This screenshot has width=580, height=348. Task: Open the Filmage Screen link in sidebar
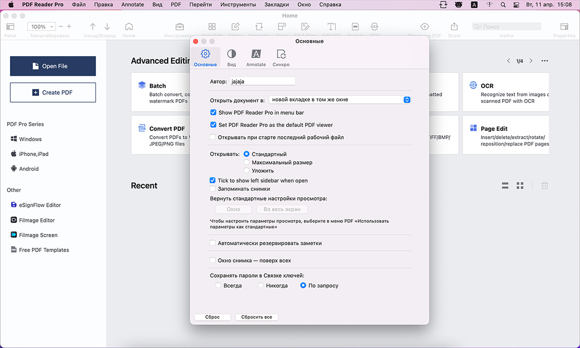[x=34, y=235]
